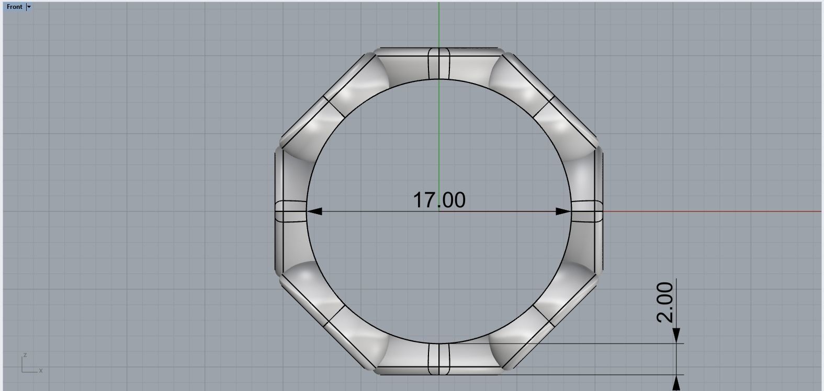824x391 pixels.
Task: Select the 2.00 thickness dimension text
Action: click(664, 302)
